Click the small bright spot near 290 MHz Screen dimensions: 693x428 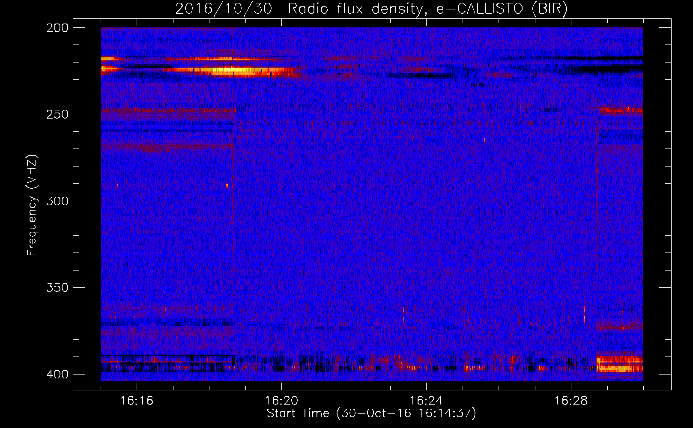pos(227,185)
